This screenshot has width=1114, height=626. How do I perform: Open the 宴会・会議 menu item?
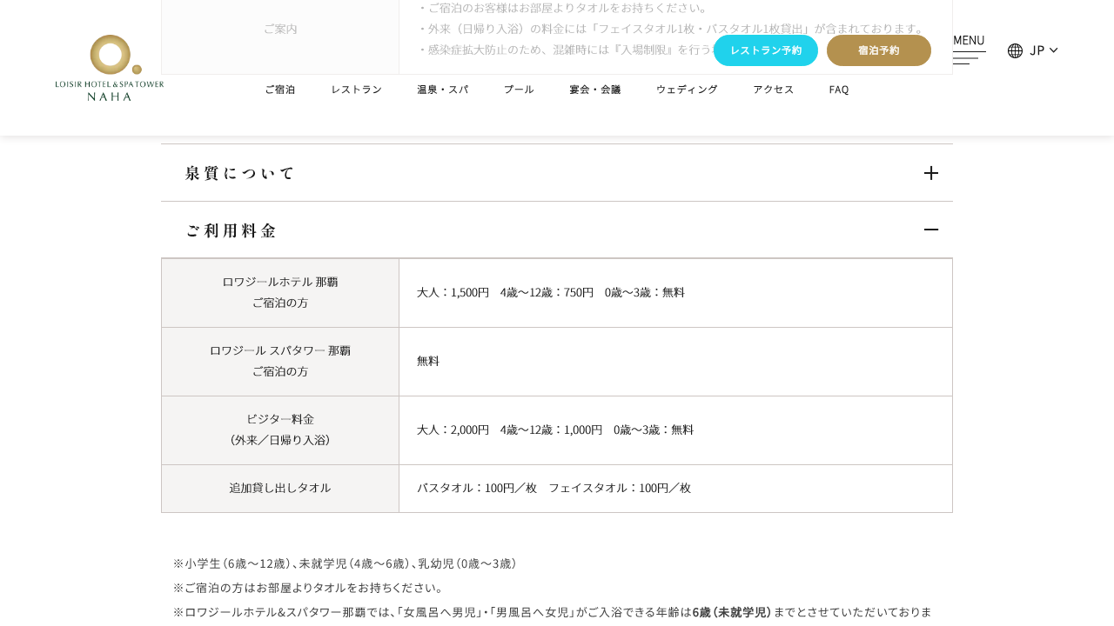[x=595, y=90]
